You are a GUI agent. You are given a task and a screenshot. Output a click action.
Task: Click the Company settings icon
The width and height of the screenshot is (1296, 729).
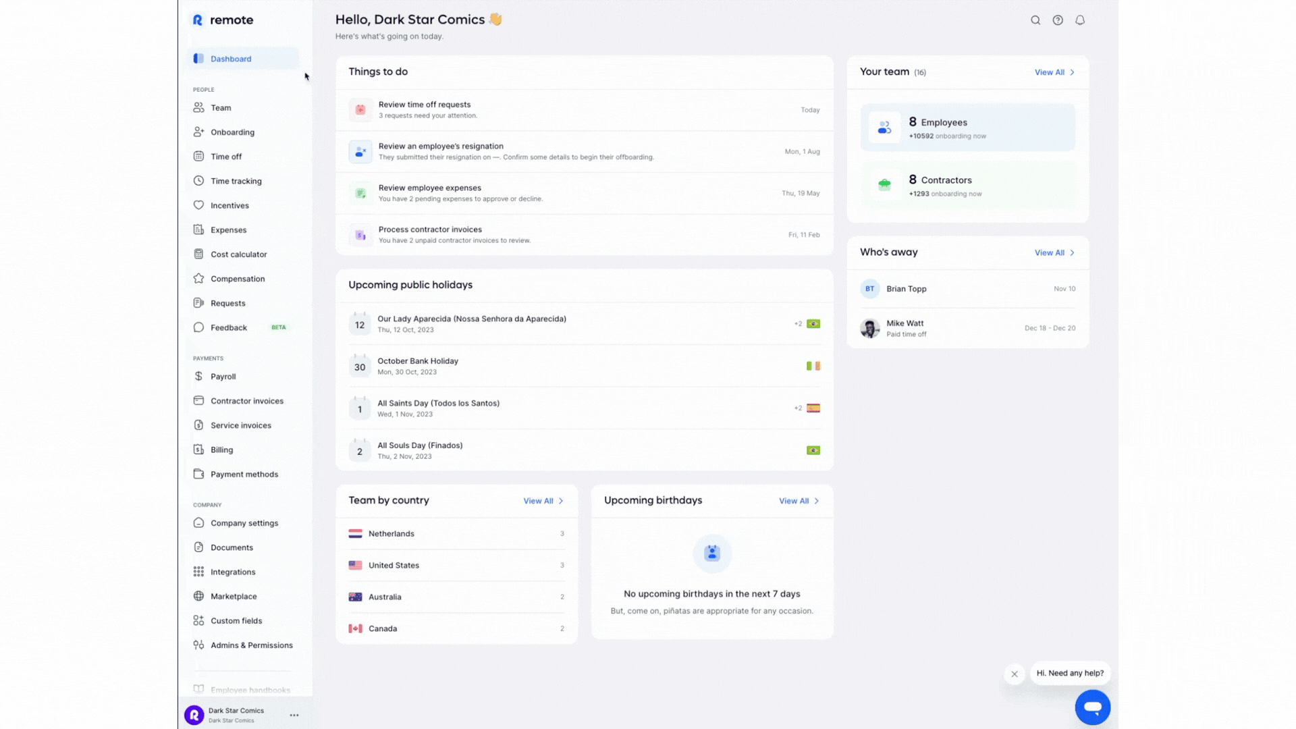point(198,522)
